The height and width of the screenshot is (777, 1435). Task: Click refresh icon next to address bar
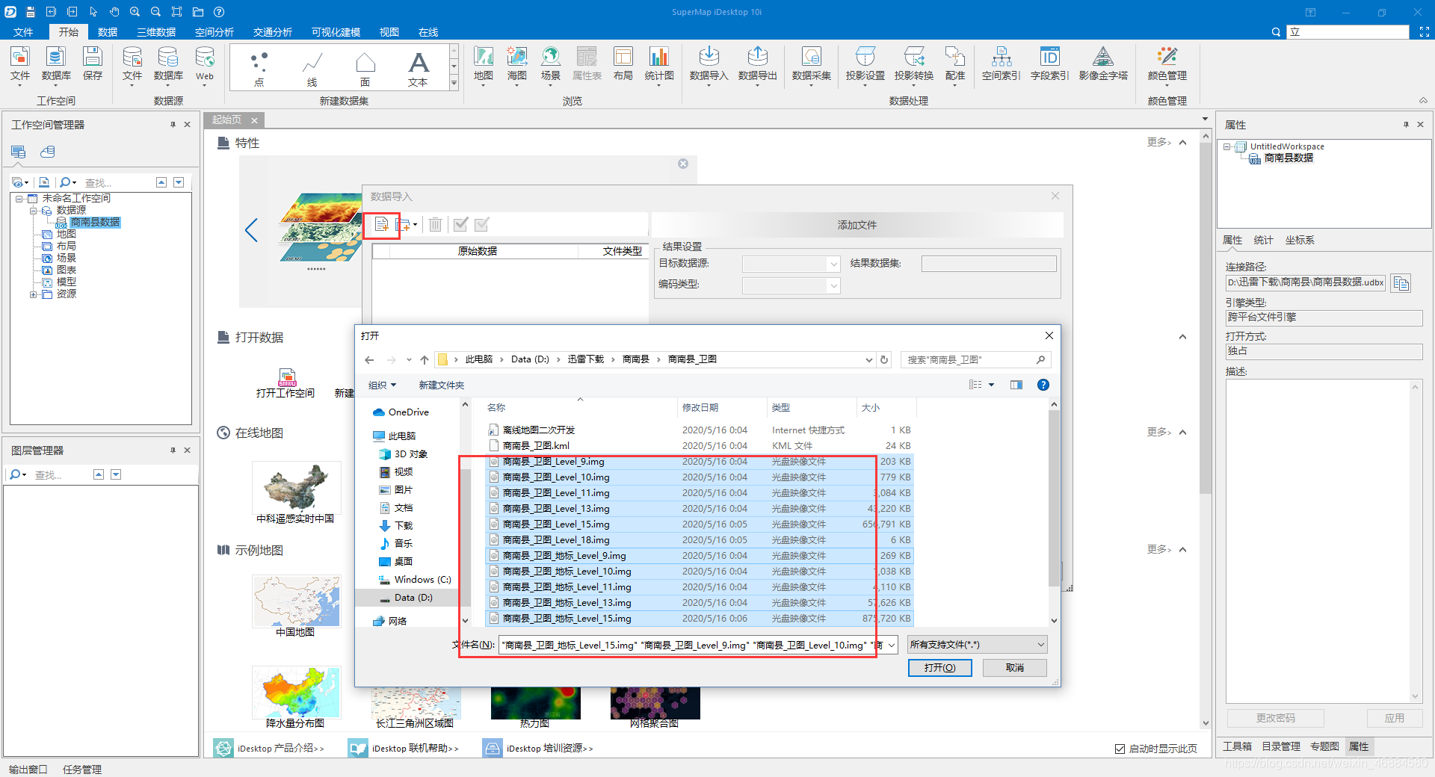tap(884, 360)
